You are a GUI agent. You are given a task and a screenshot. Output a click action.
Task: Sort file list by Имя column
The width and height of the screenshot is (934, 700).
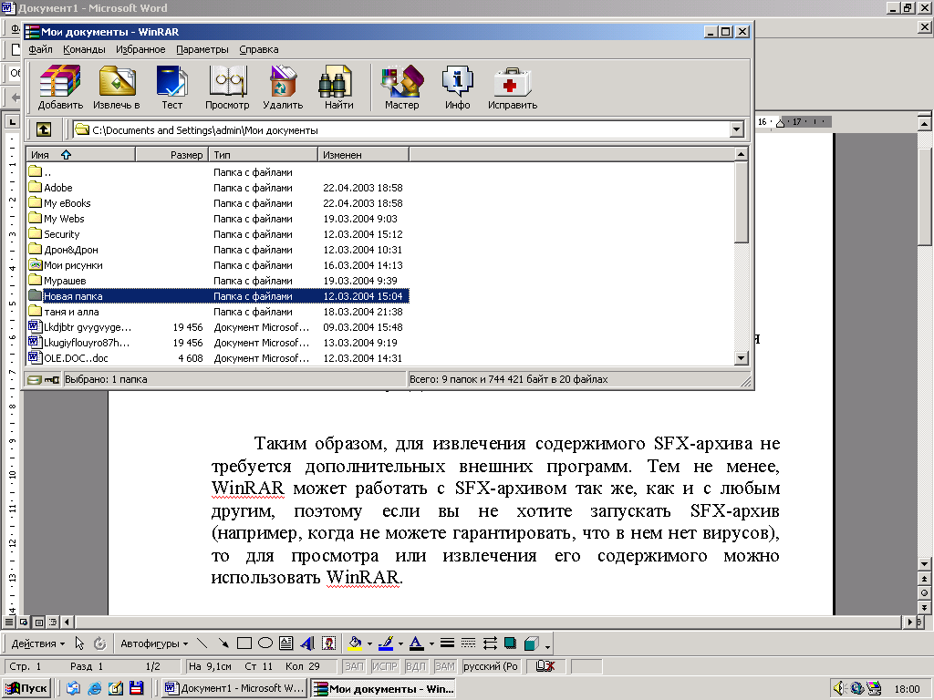click(x=80, y=155)
